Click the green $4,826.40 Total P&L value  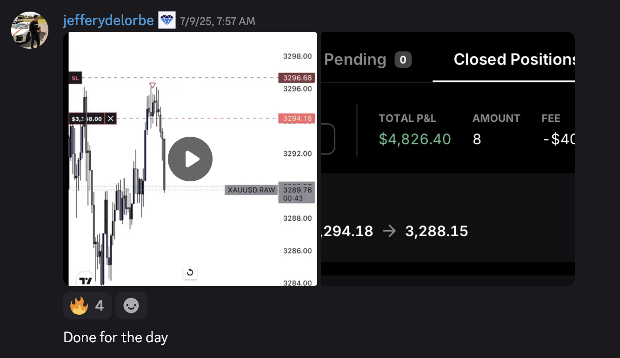pos(414,139)
